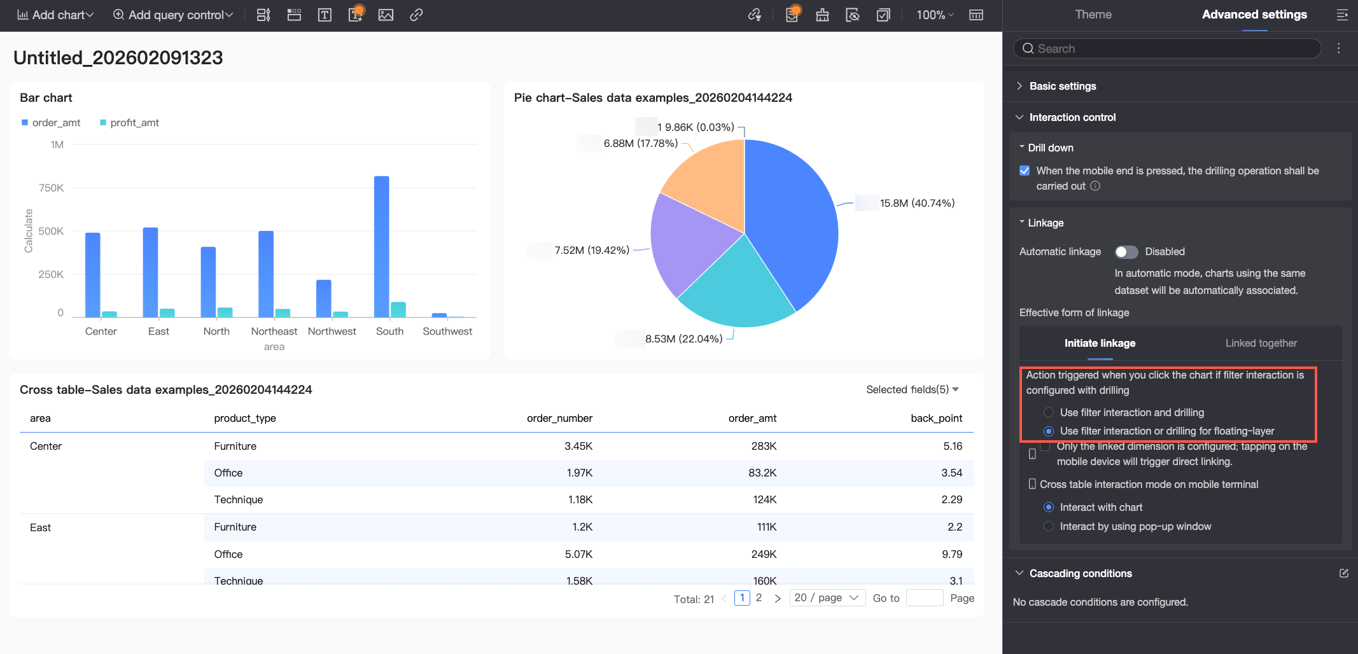Click the text box icon in toolbar

(x=325, y=15)
